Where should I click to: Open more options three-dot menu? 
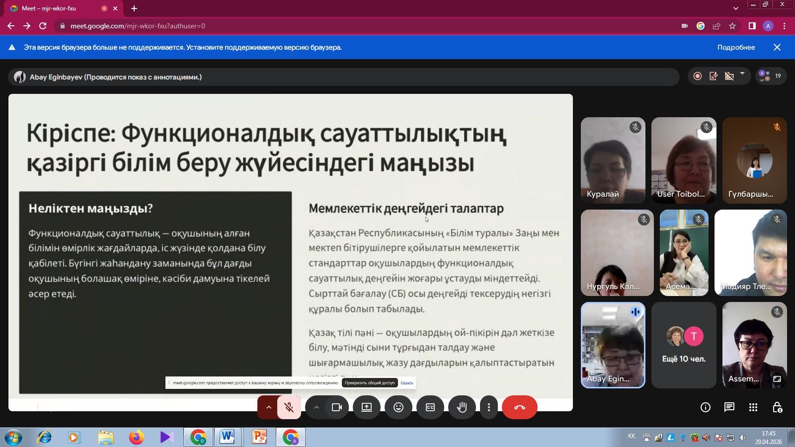pyautogui.click(x=489, y=407)
